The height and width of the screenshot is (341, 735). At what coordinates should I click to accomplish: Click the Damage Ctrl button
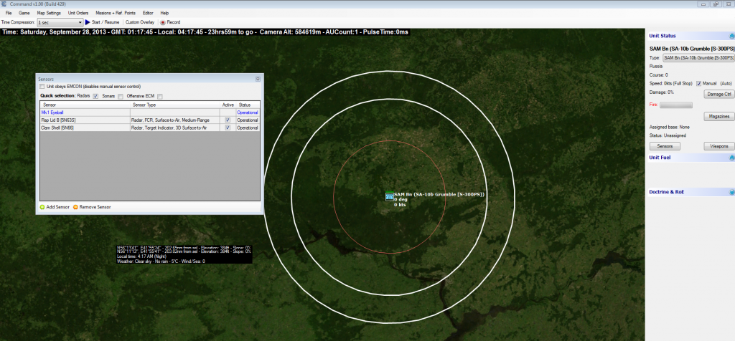click(718, 94)
